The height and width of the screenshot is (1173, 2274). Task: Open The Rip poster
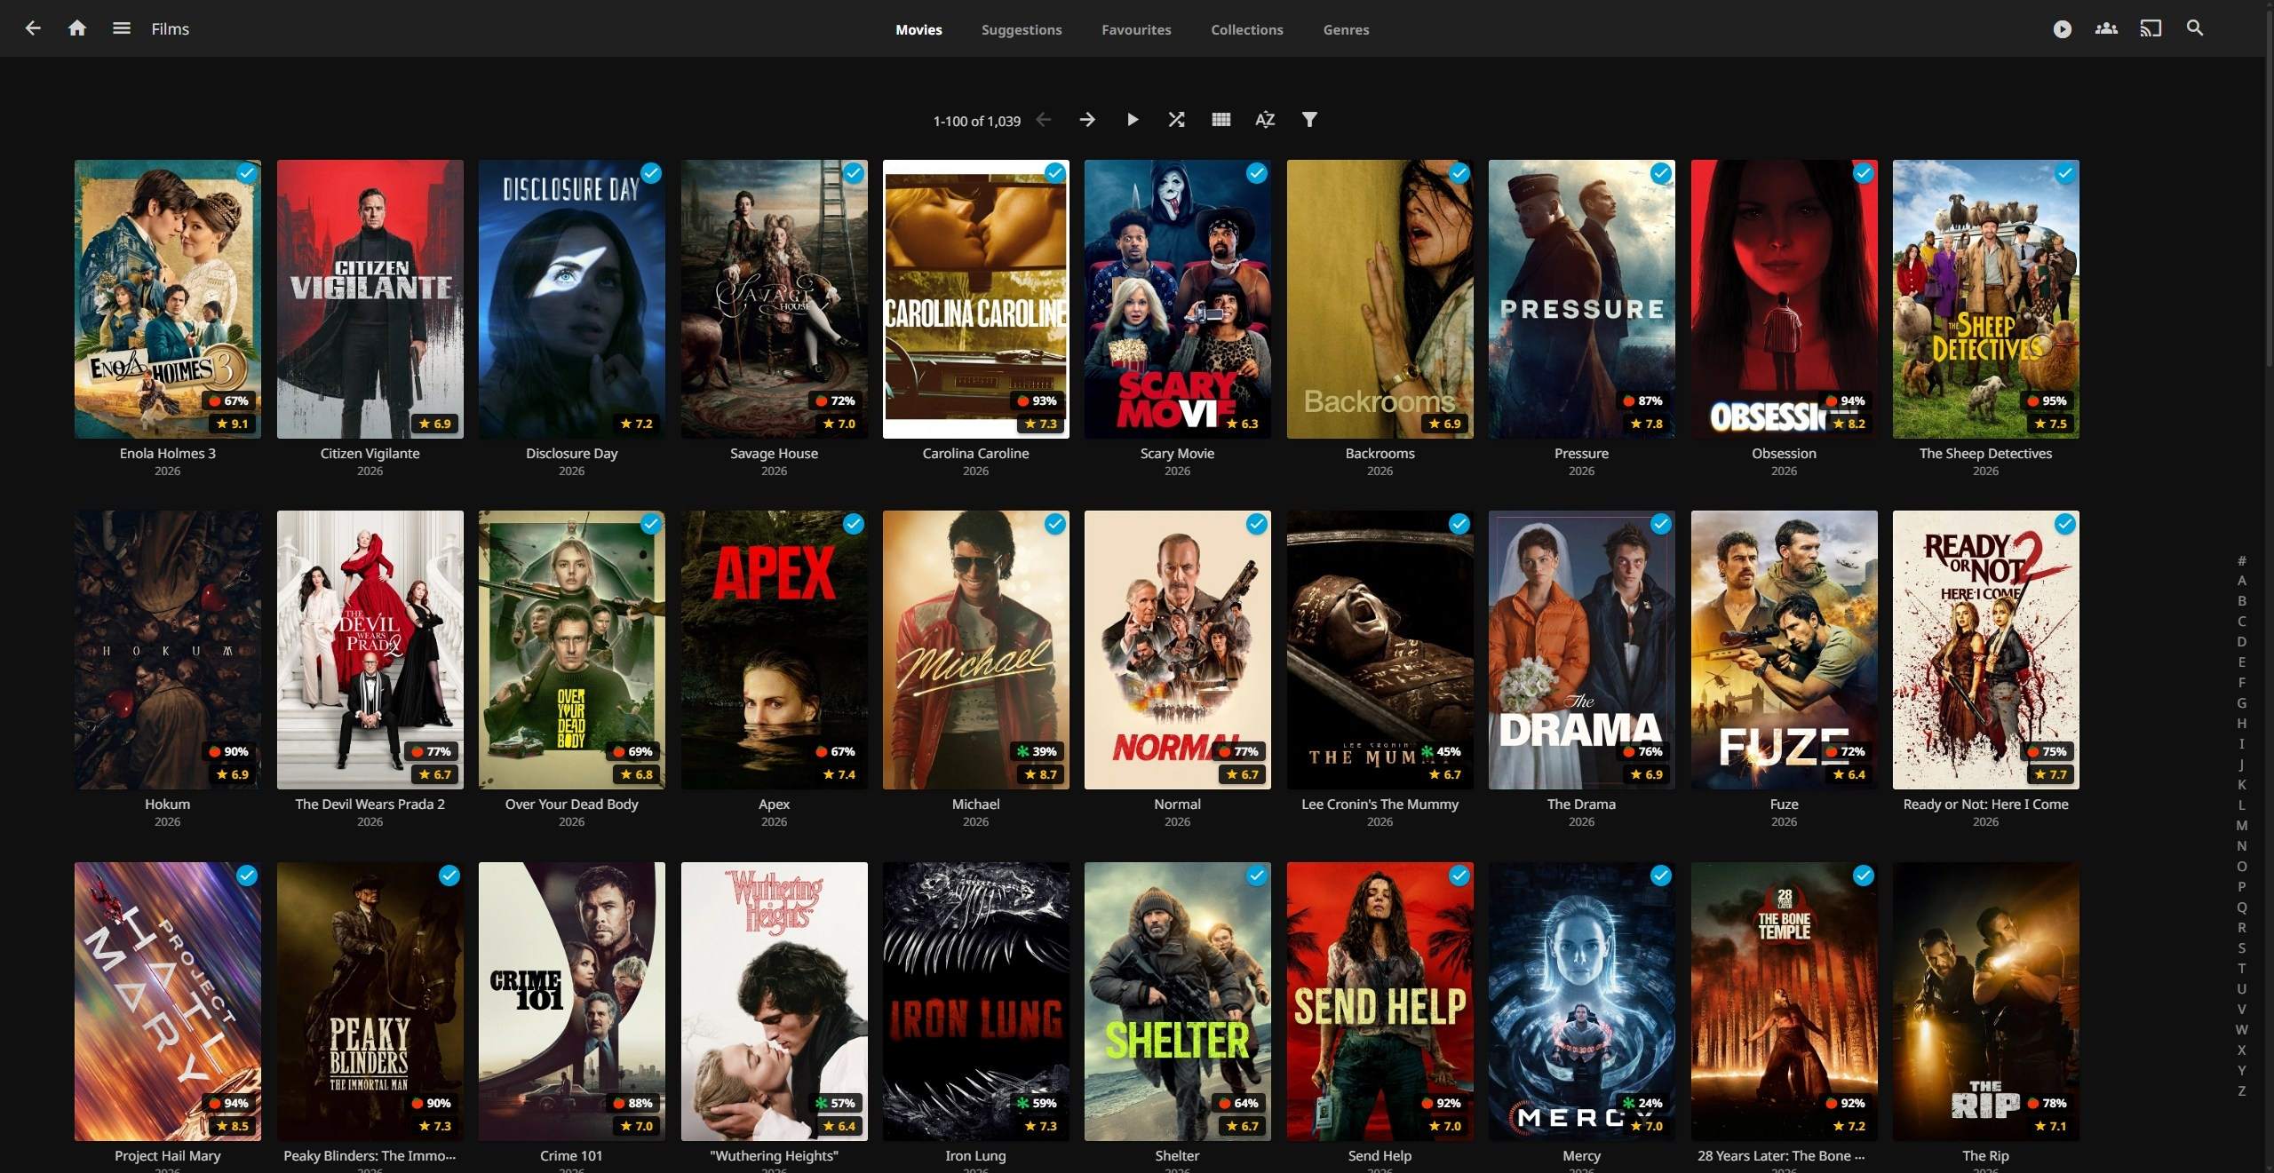point(1985,1001)
